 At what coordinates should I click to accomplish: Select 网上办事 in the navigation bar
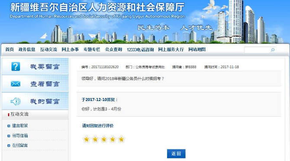(70, 50)
